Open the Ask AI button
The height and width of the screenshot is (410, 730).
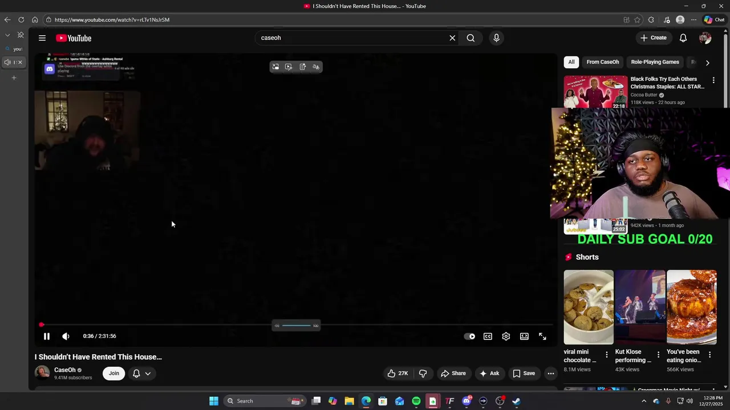click(489, 374)
